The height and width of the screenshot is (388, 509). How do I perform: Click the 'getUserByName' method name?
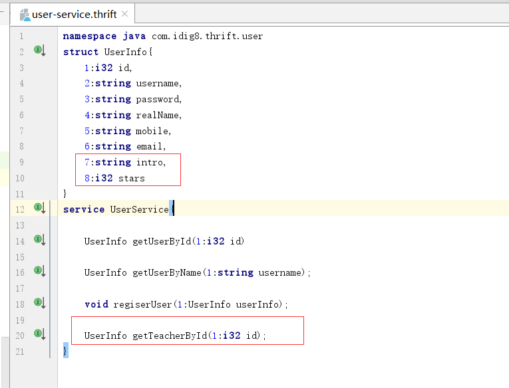167,272
